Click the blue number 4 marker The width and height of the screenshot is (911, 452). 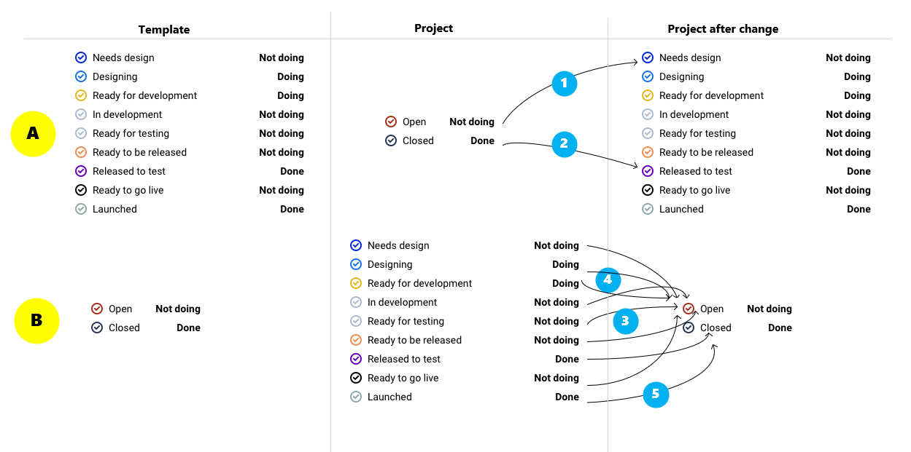(608, 279)
